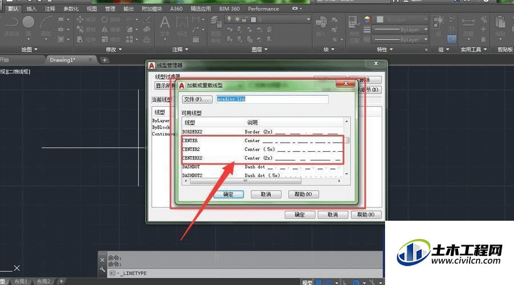Click the lower ByLayer dropdown in 特性 panel
This screenshot has width=514, height=285.
coord(426,40)
